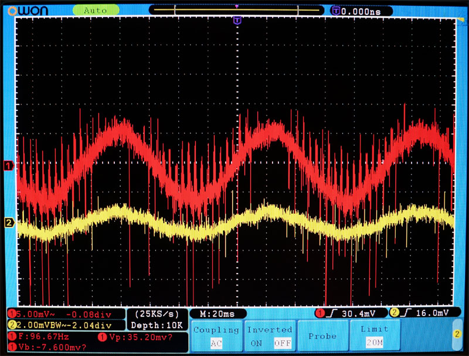Set Inverted to ON
Screen dimensions: 469x356
click(256, 343)
